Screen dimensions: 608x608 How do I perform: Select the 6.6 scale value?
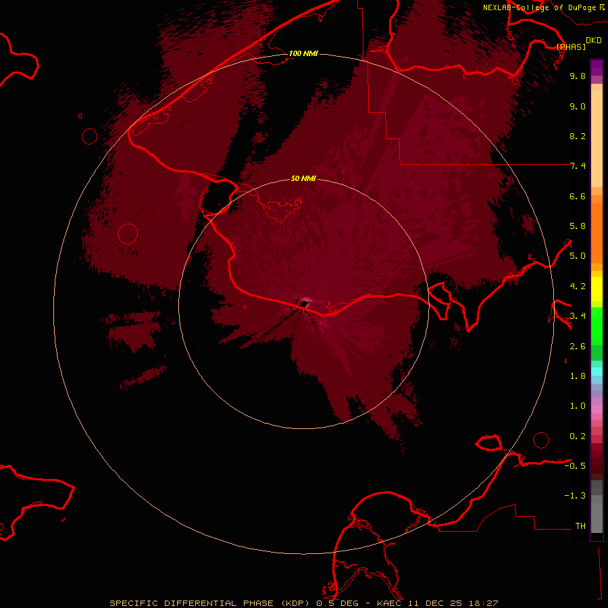[x=578, y=196]
